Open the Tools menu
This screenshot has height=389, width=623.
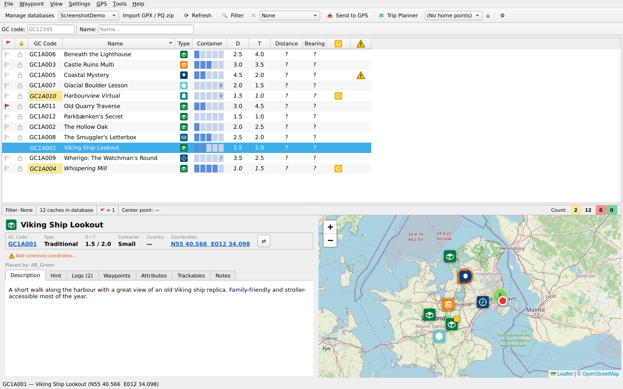pyautogui.click(x=119, y=4)
